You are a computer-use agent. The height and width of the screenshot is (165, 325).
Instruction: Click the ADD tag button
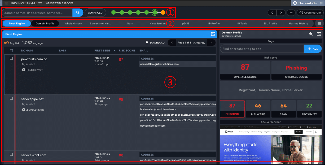click(x=313, y=49)
